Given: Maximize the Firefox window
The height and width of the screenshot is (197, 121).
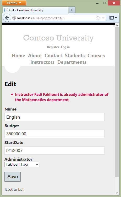Looking at the screenshot, I should pos(104,3).
